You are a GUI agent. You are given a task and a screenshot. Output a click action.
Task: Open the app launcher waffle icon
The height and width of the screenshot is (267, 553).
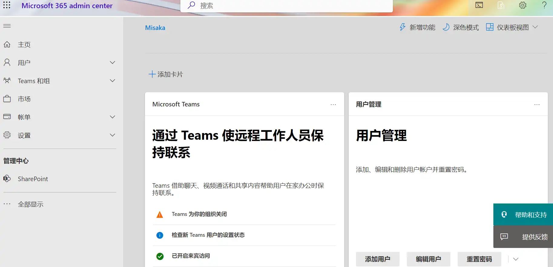click(x=7, y=5)
